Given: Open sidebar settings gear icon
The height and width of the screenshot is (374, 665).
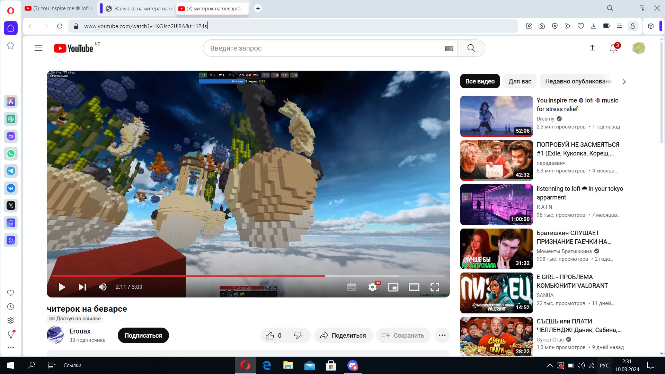Looking at the screenshot, I should [x=11, y=321].
